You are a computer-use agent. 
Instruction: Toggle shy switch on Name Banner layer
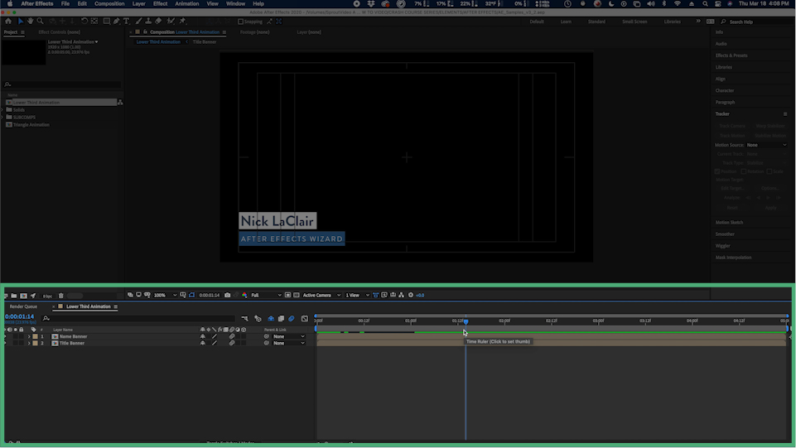tap(203, 336)
